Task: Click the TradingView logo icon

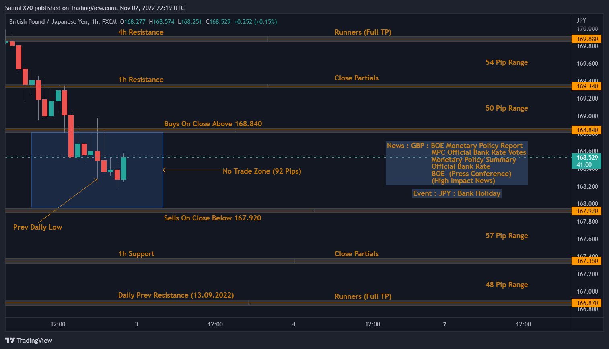Action: [10, 340]
